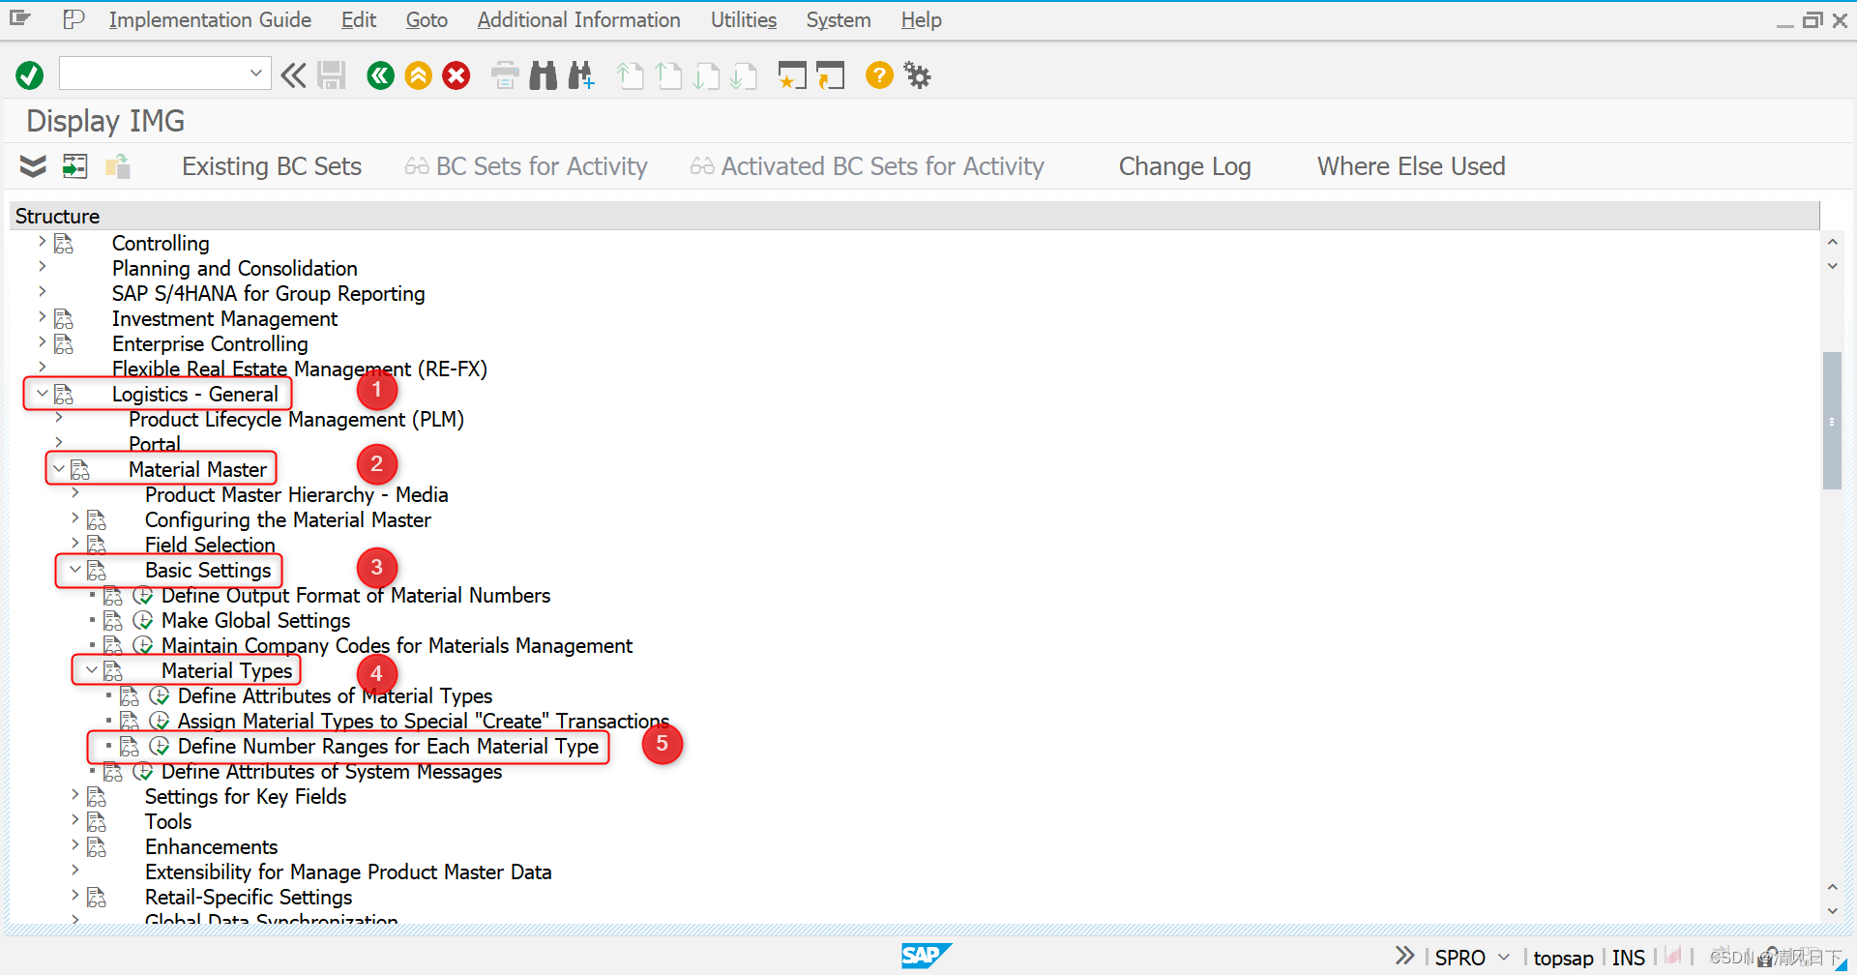Screen dimensions: 1857x975
Task: Collapse the Logistics - General node
Action: coord(42,394)
